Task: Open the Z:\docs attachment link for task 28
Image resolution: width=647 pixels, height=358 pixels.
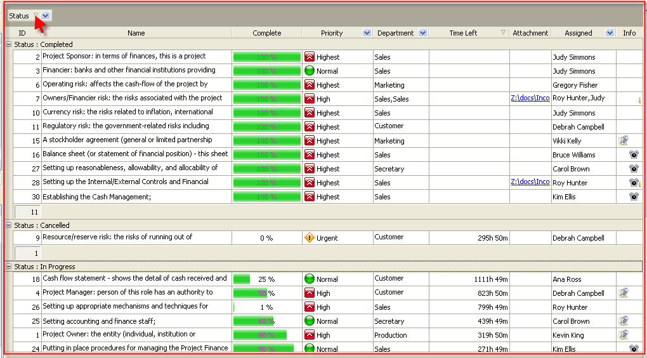Action: click(x=530, y=182)
